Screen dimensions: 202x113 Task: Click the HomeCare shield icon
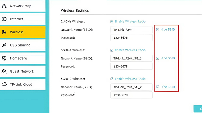coord(4,58)
